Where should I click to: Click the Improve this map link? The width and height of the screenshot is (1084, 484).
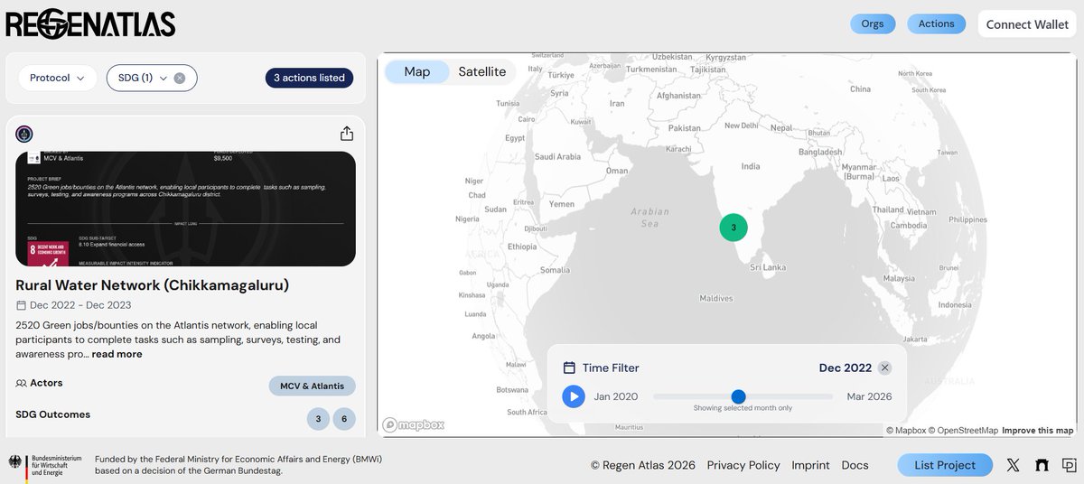(x=1037, y=431)
